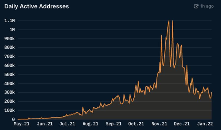221x130 pixels.
Task: Click the refresh clock icon
Action: 196,6
